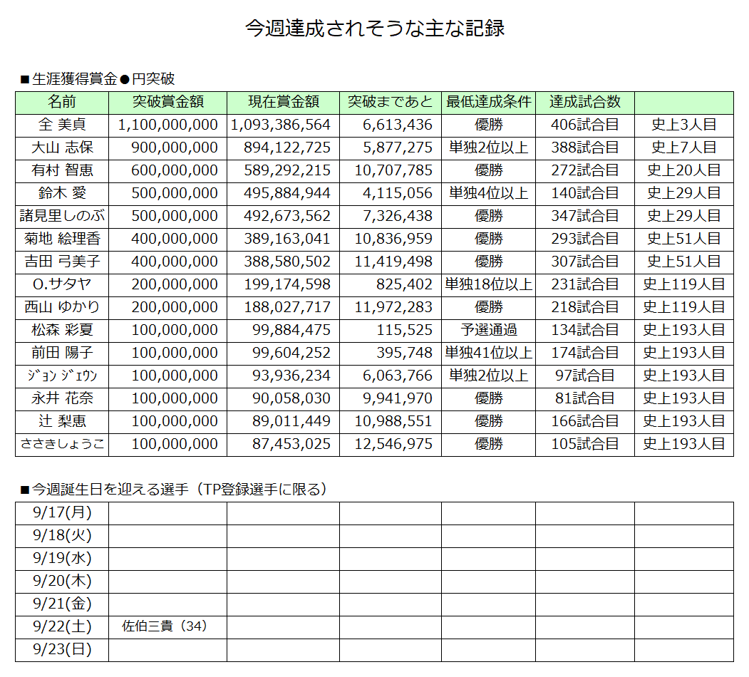This screenshot has height=677, width=749.
Task: Select the 突破賞金額 column header
Action: (x=167, y=102)
